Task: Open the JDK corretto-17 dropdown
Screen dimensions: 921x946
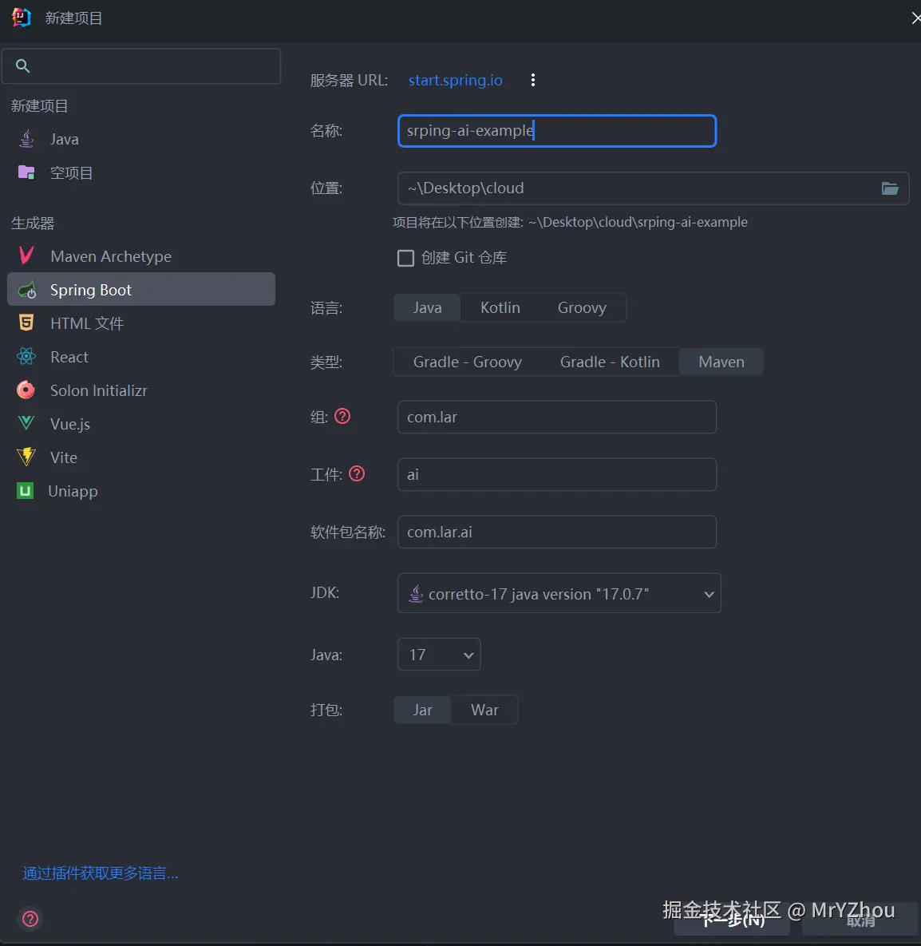Action: pos(559,593)
